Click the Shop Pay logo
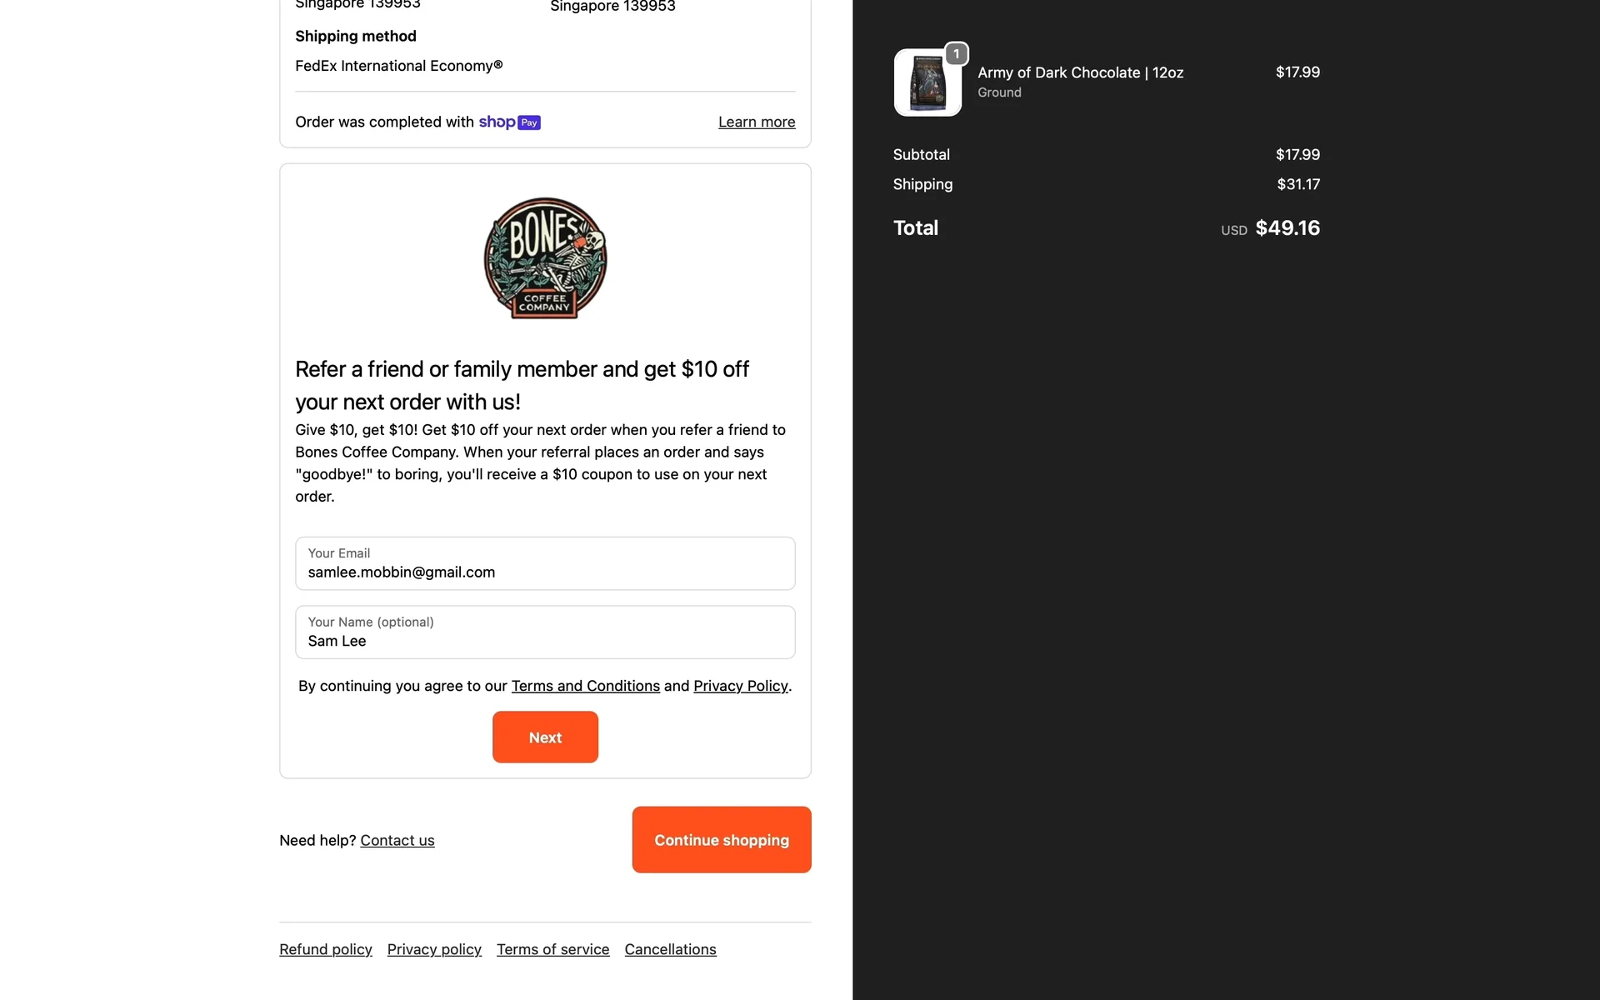The width and height of the screenshot is (1600, 1000). click(509, 122)
